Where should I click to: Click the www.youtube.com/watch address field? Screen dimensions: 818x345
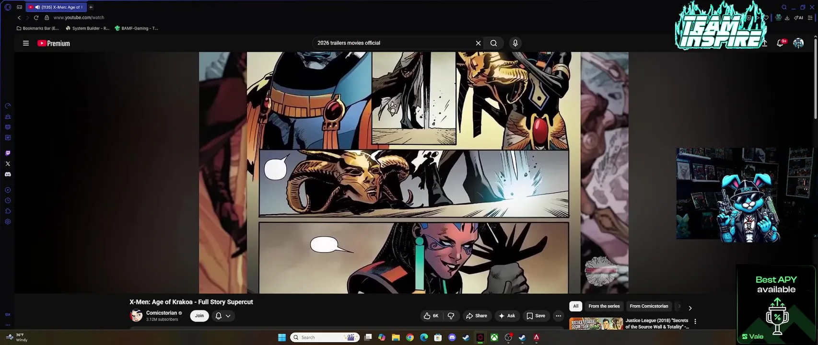[x=79, y=18]
